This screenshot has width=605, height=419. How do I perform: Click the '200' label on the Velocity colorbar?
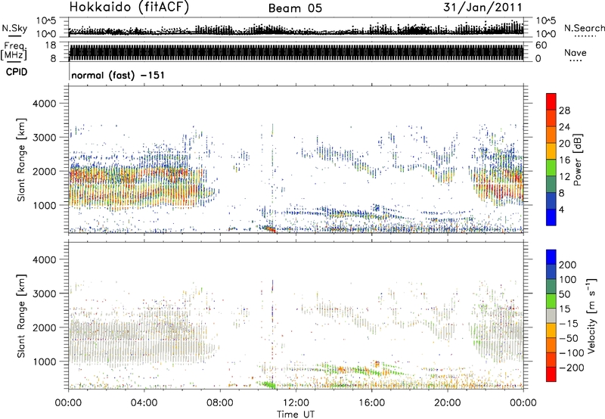point(568,265)
